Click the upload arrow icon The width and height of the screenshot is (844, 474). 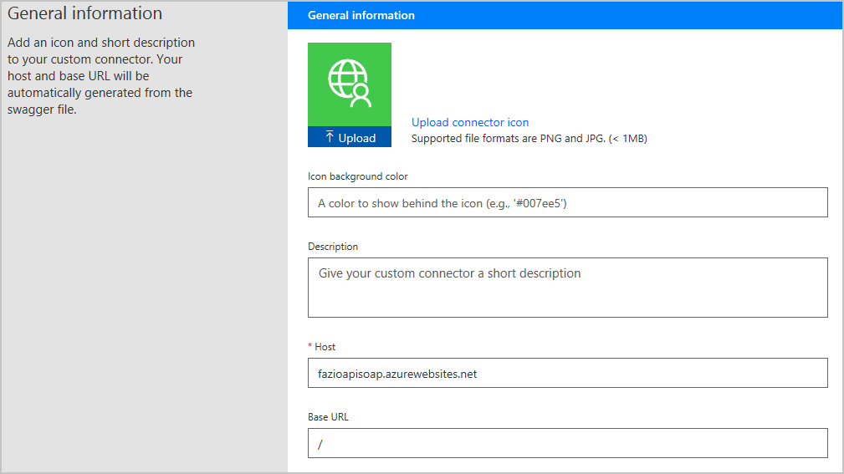tap(330, 137)
